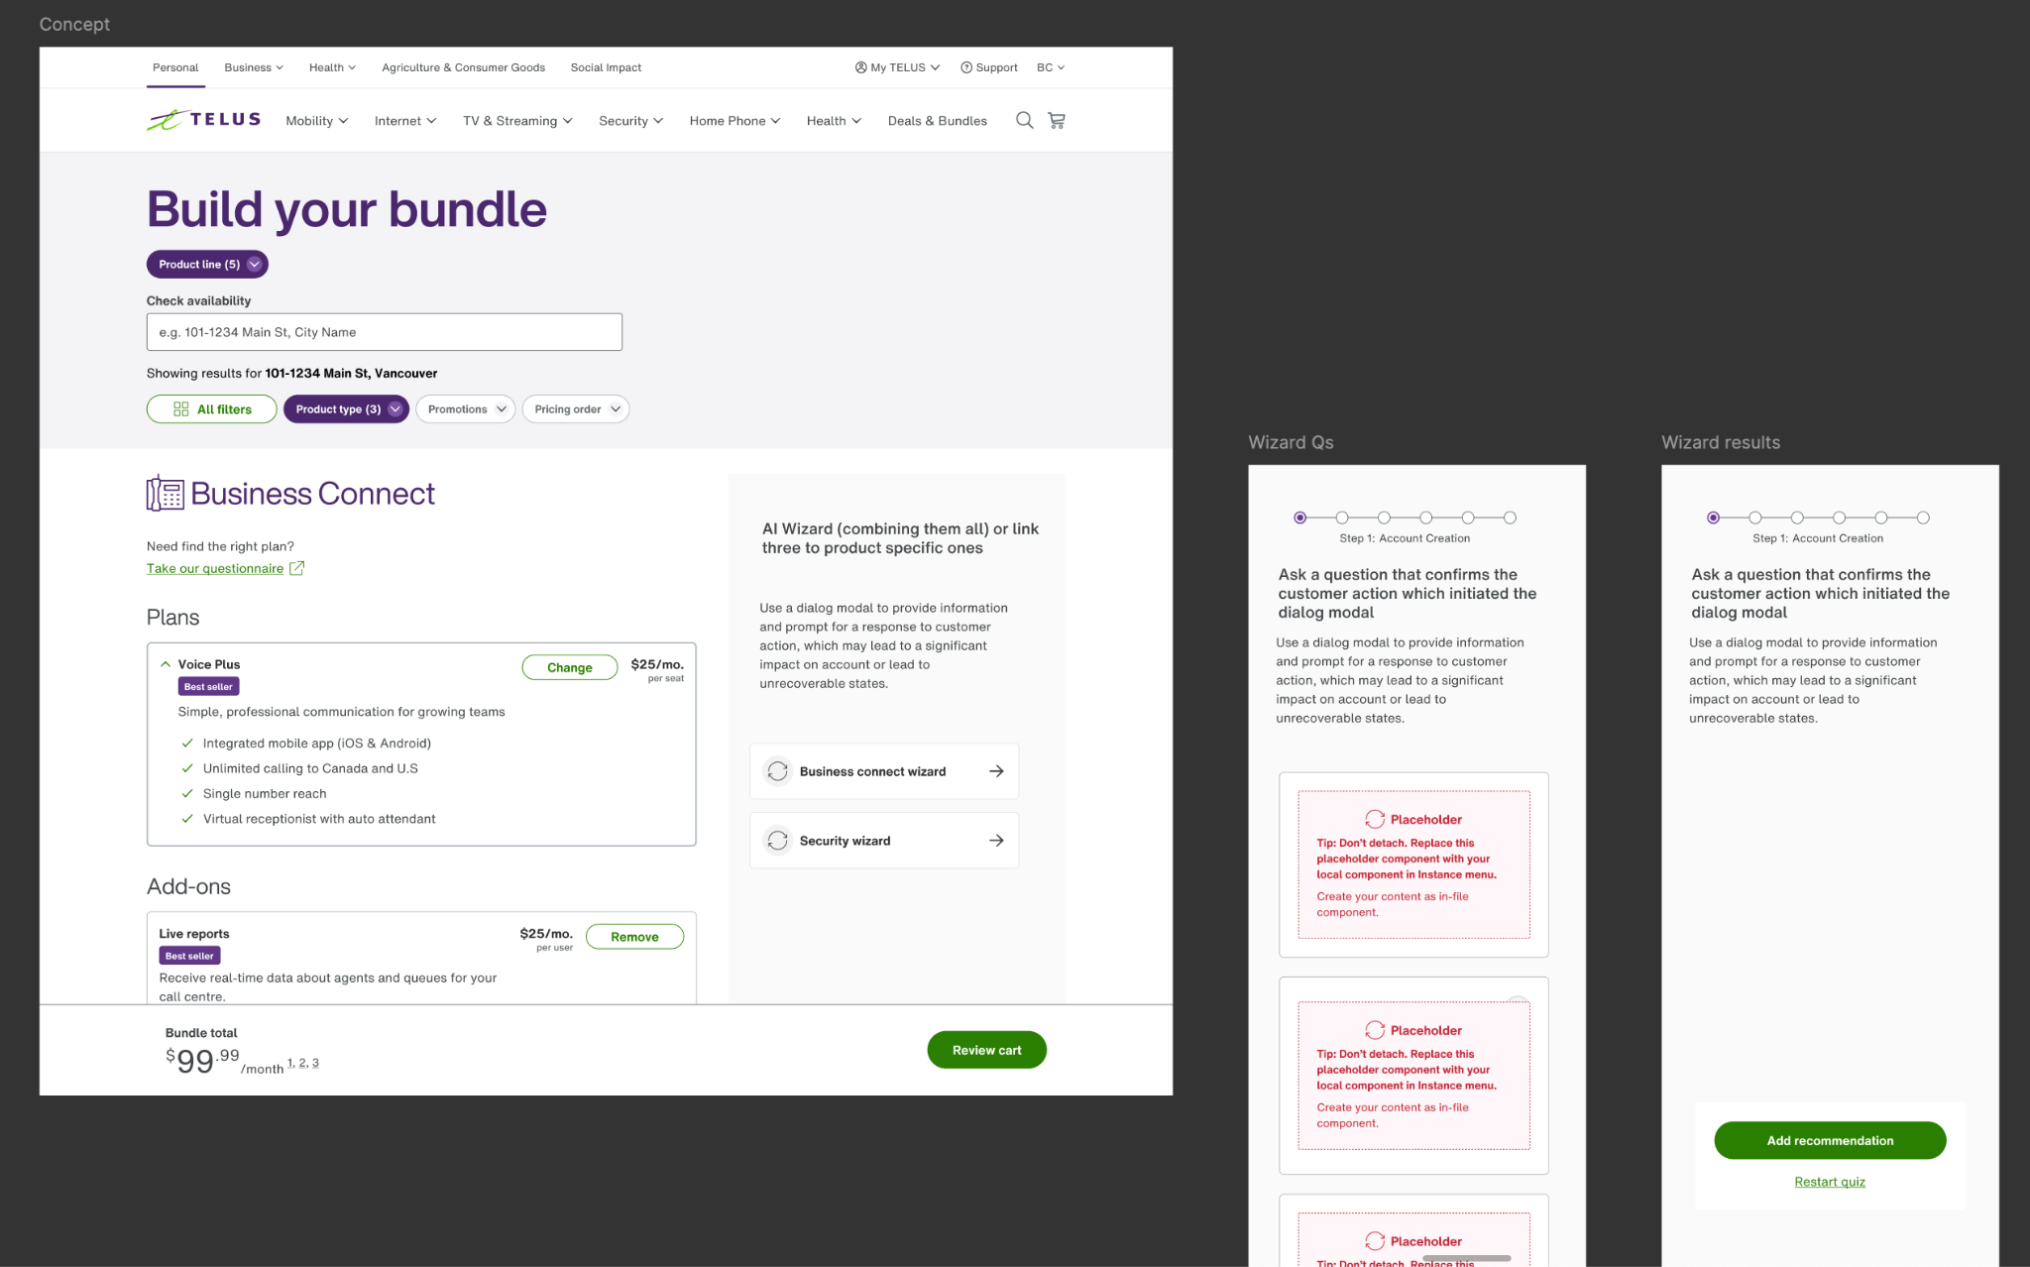Click the TELUS logo
The height and width of the screenshot is (1267, 2030).
(x=204, y=120)
